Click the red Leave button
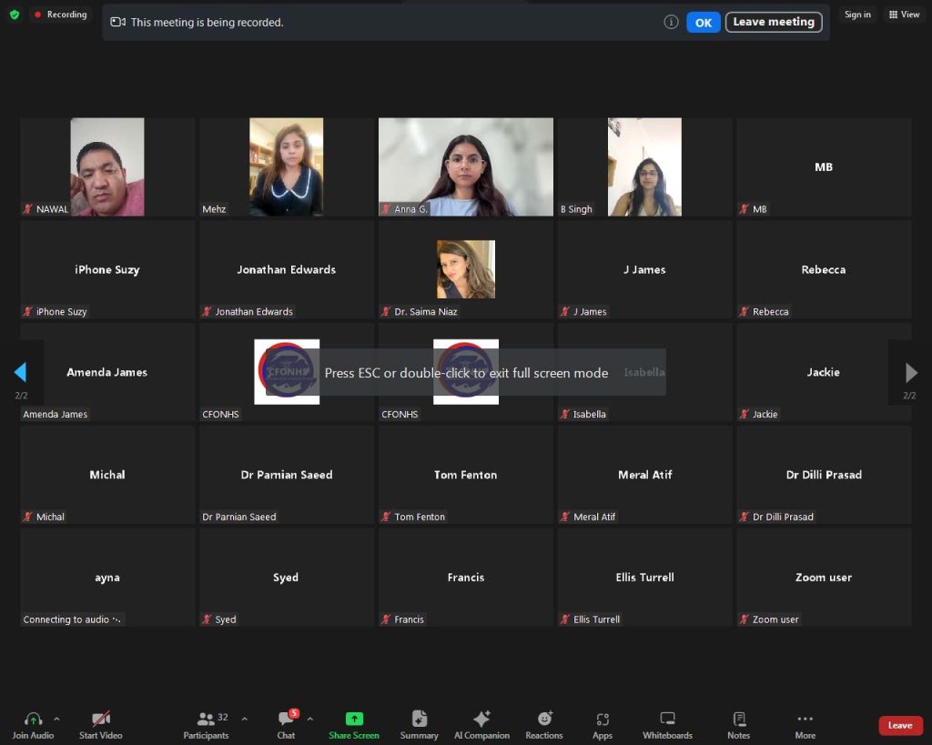This screenshot has height=745, width=932. [899, 725]
